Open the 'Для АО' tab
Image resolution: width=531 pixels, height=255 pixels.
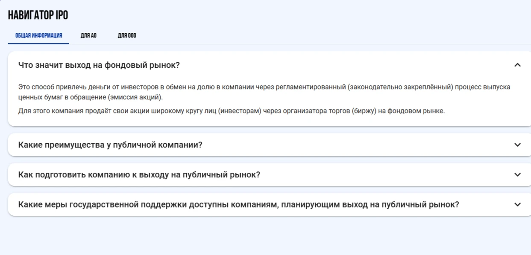coord(88,35)
